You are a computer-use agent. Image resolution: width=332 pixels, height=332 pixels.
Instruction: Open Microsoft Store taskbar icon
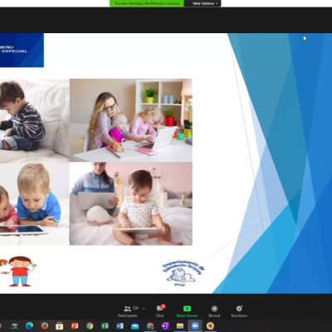[x=59, y=326]
